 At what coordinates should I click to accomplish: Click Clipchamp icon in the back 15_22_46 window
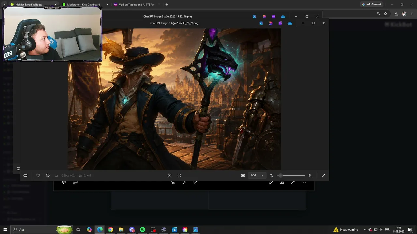point(273,17)
